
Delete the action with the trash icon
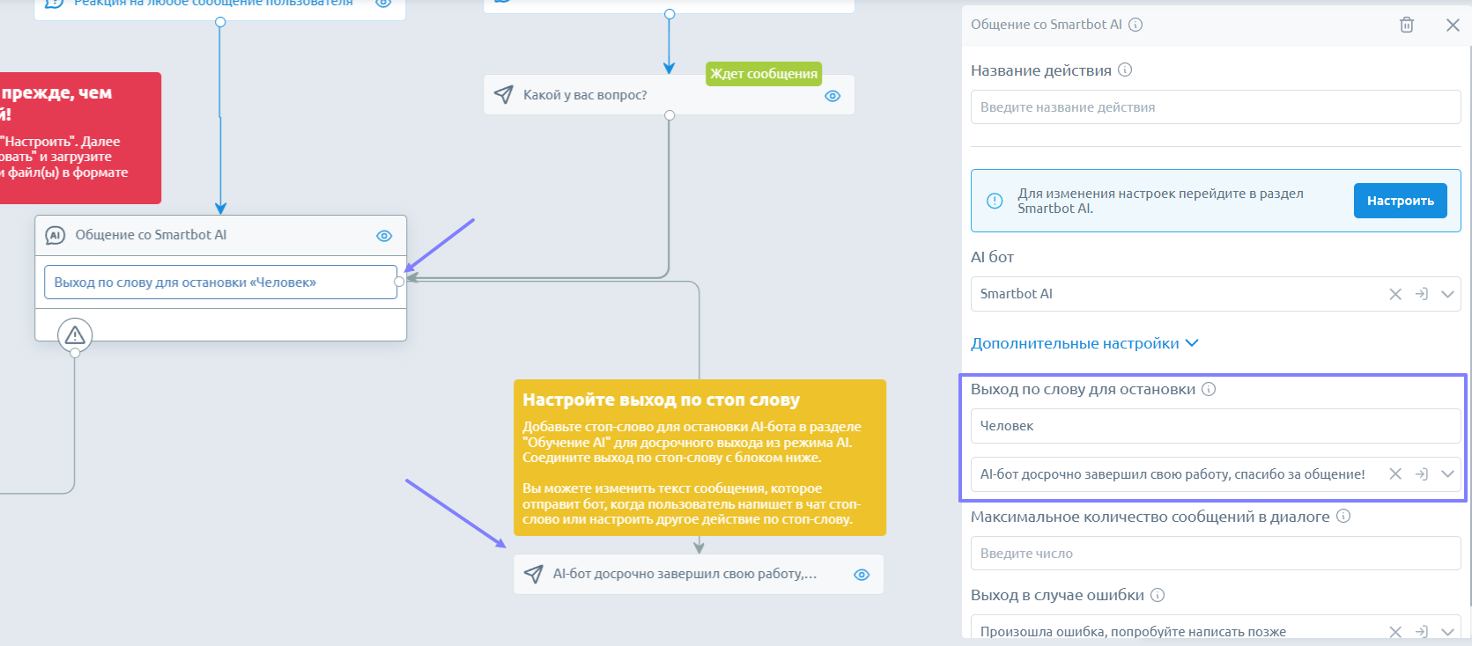(x=1407, y=25)
